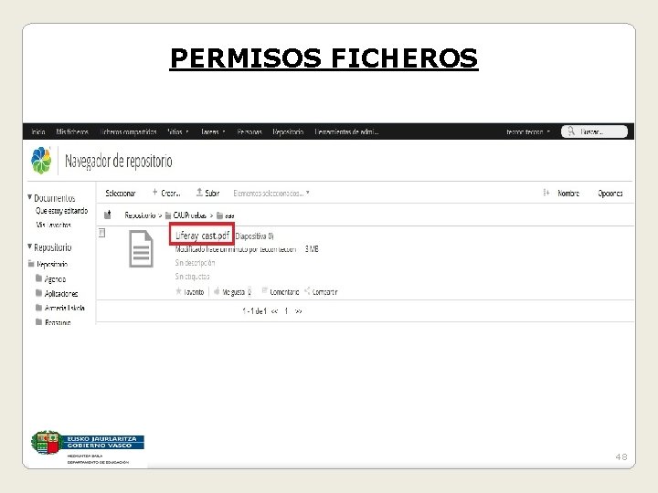Click the Aplicaciones folder icon
The width and height of the screenshot is (658, 493).
(39, 293)
